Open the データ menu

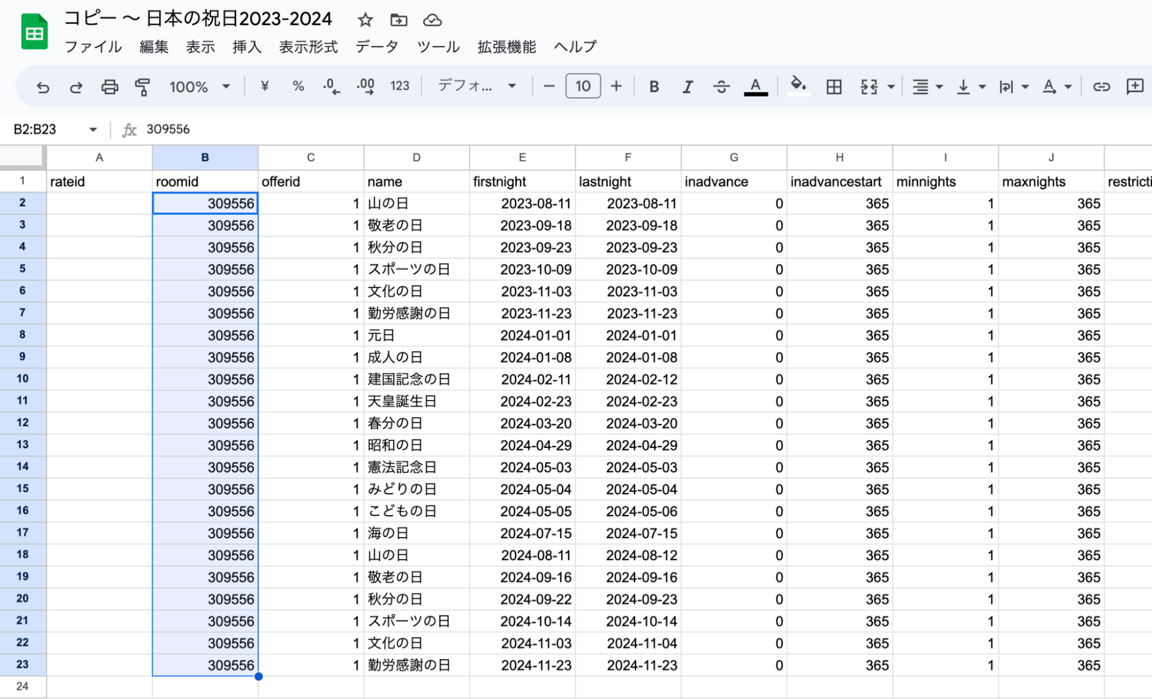click(377, 47)
